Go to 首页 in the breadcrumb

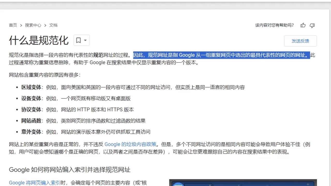[x=13, y=25]
